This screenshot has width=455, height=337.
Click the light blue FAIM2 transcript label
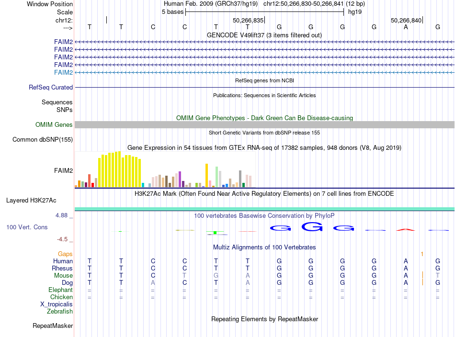tap(63, 72)
